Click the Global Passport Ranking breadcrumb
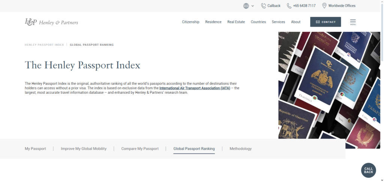384x182 pixels. [91, 45]
